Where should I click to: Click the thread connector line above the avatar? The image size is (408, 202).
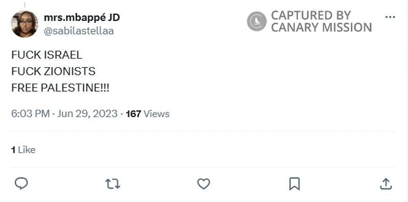click(24, 5)
